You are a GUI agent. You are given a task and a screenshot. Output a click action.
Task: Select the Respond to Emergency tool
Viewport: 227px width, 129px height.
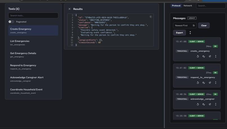click(33, 67)
